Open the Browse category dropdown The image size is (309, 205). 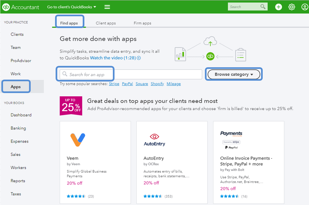click(234, 74)
